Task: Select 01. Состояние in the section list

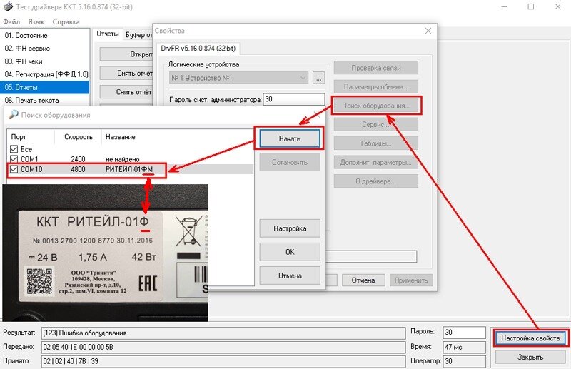Action: [26, 36]
